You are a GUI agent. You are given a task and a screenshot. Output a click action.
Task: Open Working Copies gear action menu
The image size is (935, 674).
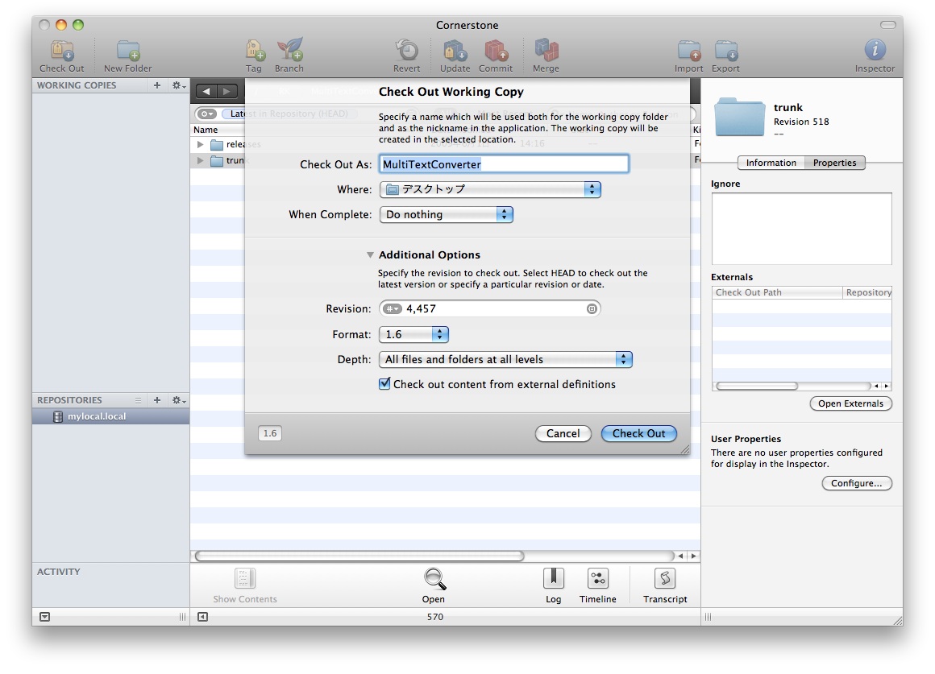coord(178,85)
